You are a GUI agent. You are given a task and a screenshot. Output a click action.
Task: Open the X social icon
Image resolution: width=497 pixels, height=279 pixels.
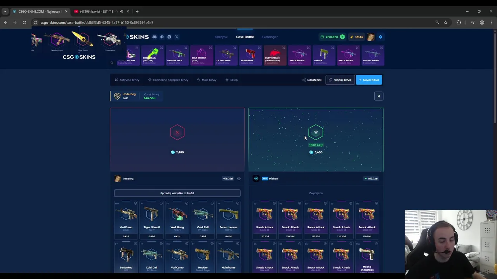tap(177, 37)
